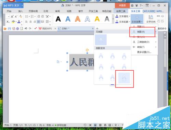Screen dimensions: 171x130
Task: Toggle justified text alignment
Action: (39, 22)
